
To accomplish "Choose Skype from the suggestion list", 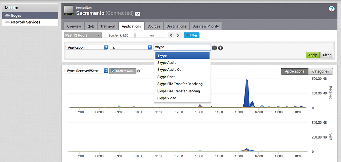I will coord(182,55).
